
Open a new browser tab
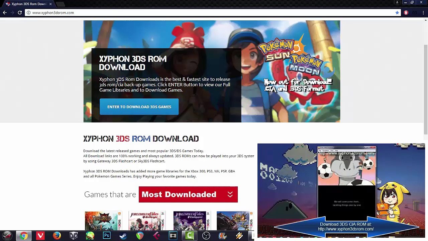point(61,4)
